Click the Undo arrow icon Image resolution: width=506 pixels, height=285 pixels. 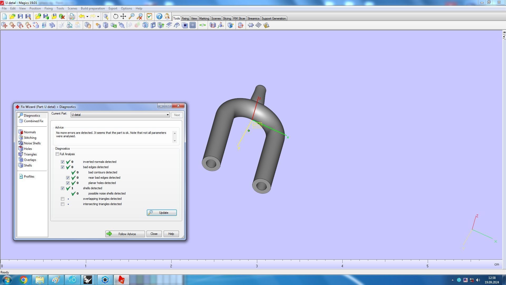(82, 16)
